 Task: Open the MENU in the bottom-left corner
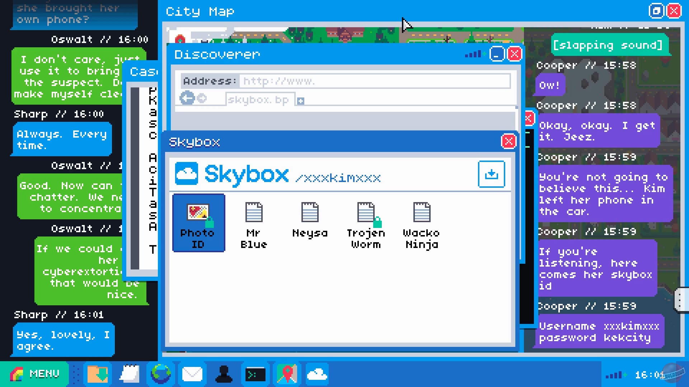point(39,374)
